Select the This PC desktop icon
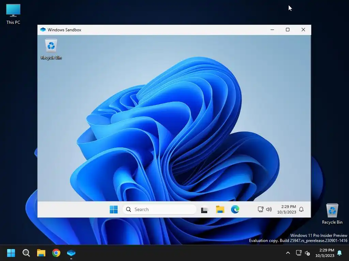Screen dimensions: 349x261 [x=13, y=14]
